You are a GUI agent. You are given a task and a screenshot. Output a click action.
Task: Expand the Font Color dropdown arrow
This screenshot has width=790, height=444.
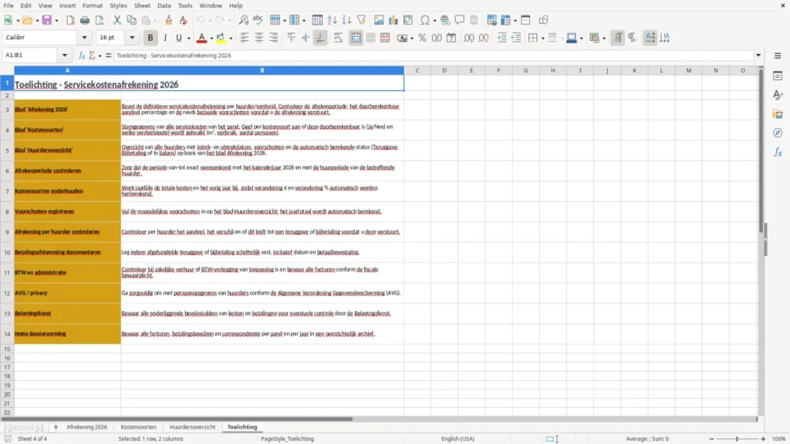[x=211, y=39]
